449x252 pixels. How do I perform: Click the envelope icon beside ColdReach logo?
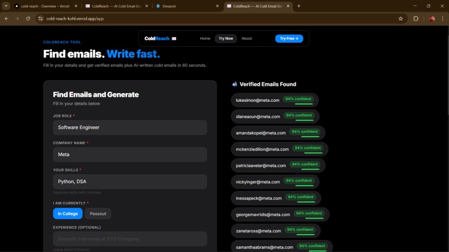coord(174,38)
